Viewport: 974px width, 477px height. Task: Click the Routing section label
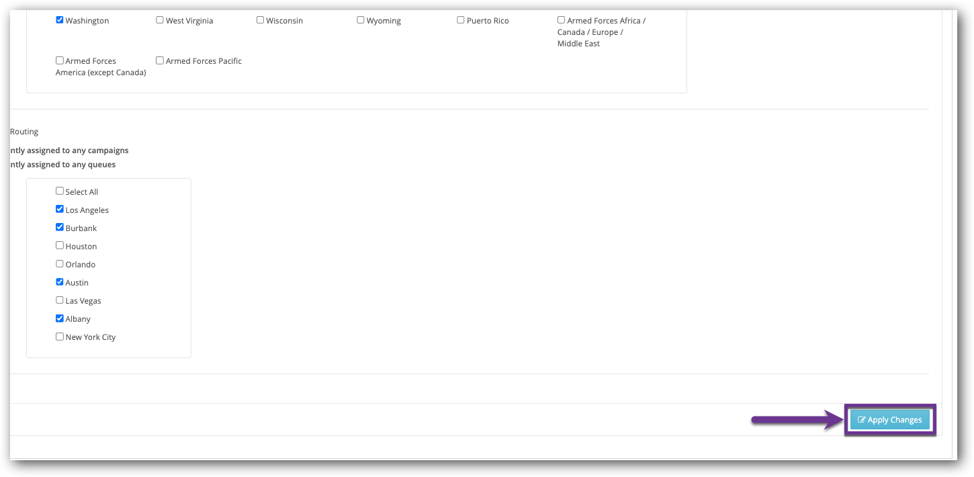(x=24, y=131)
